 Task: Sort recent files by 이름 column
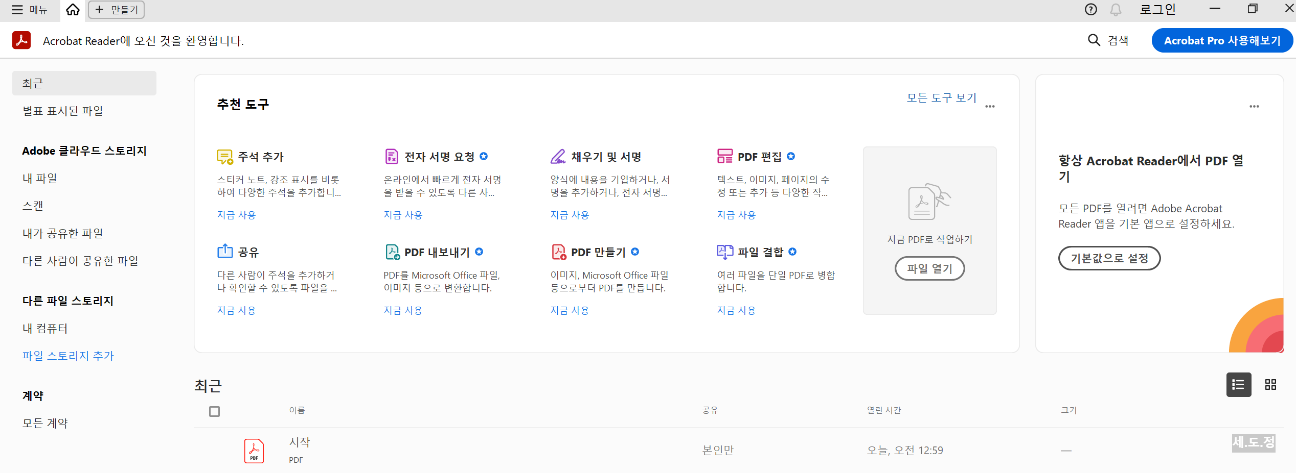297,410
